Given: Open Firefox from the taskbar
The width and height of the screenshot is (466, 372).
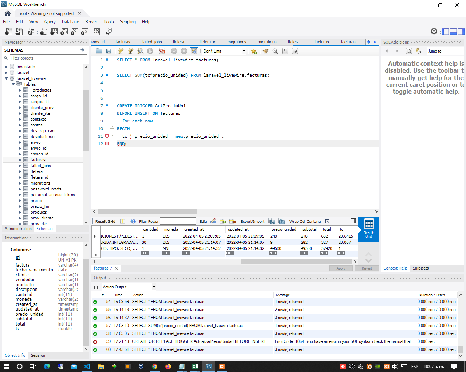Looking at the screenshot, I should pos(168,367).
